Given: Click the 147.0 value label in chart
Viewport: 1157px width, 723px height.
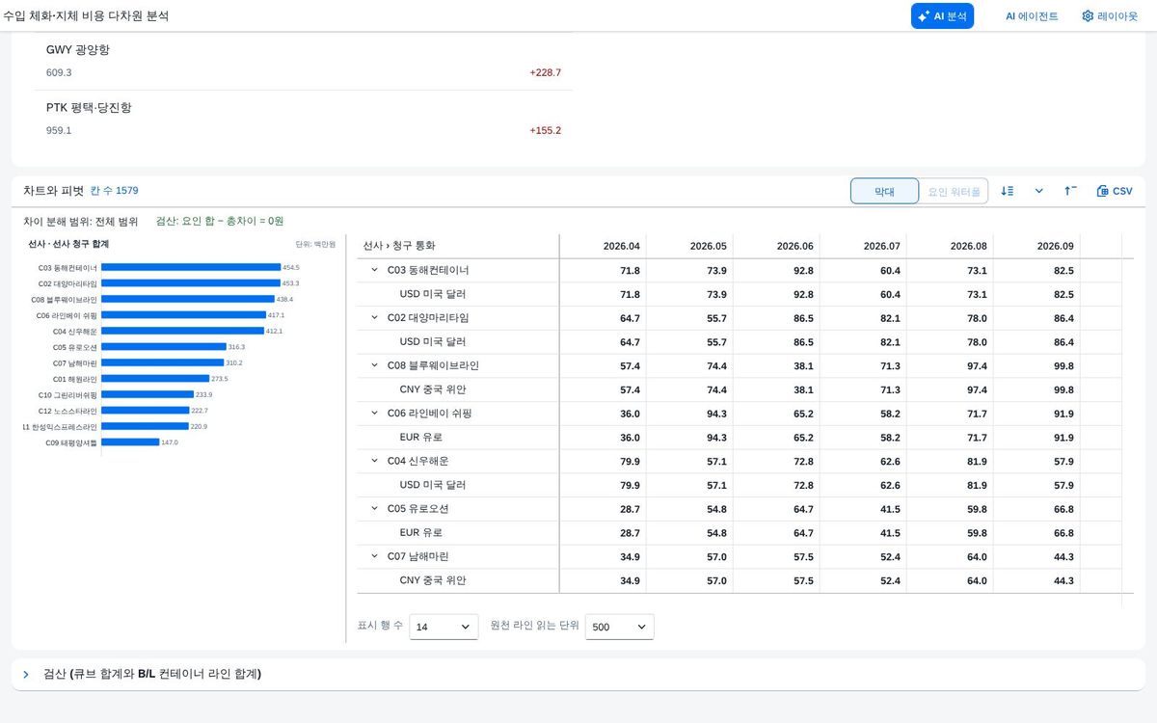Looking at the screenshot, I should point(170,442).
